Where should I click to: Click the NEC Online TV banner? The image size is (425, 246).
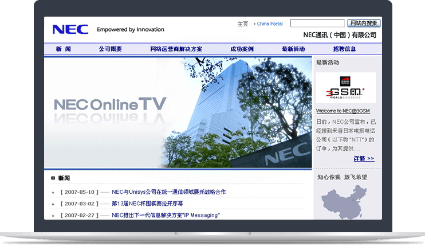point(178,112)
